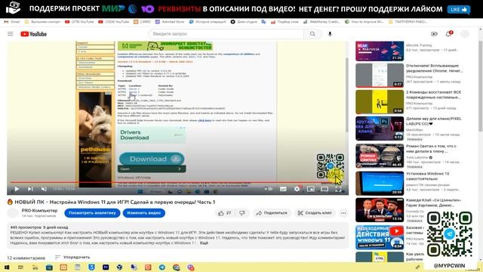Click the LIKE badge in top banner
483x272 pixels.
click(x=459, y=9)
